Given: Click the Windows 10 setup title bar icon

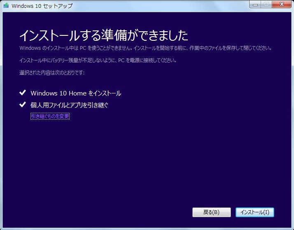Looking at the screenshot, I should (x=6, y=6).
